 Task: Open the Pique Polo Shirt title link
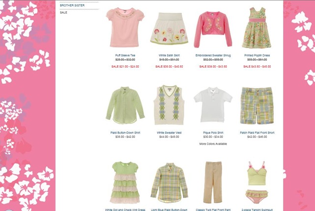coord(213,133)
